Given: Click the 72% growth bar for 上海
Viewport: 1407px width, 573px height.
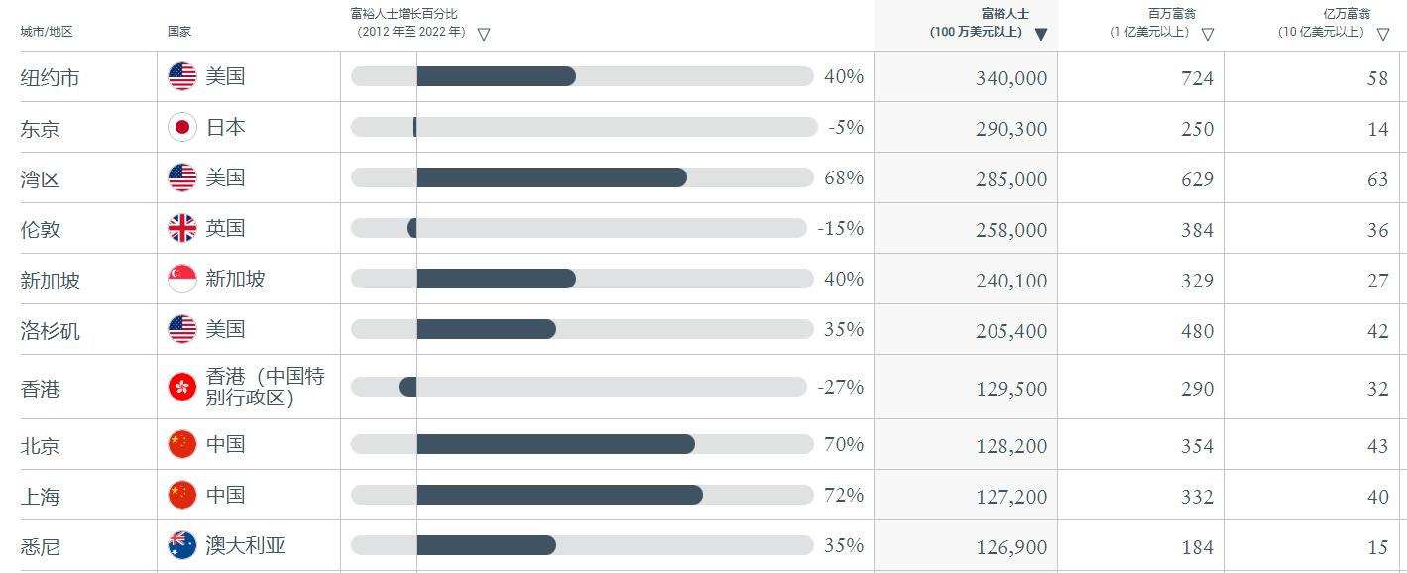Looking at the screenshot, I should pyautogui.click(x=559, y=495).
